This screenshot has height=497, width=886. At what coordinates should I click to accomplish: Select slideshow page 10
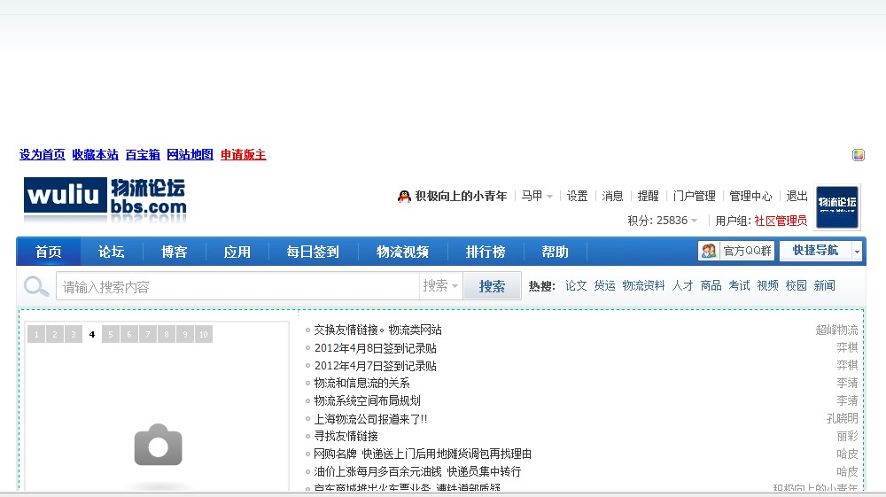pos(204,334)
